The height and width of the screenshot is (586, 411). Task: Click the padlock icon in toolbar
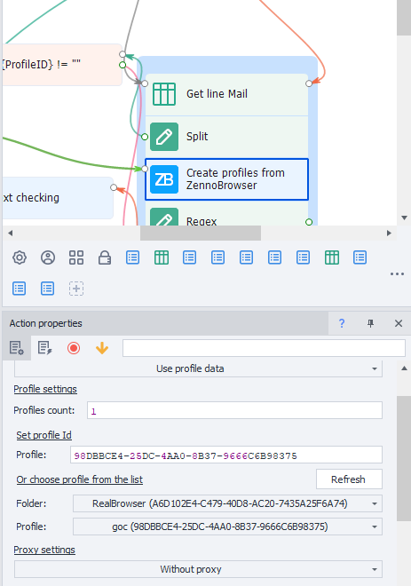(x=105, y=257)
